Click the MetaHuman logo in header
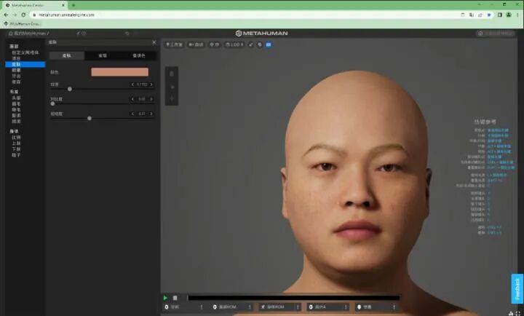Image resolution: width=524 pixels, height=316 pixels. click(262, 33)
